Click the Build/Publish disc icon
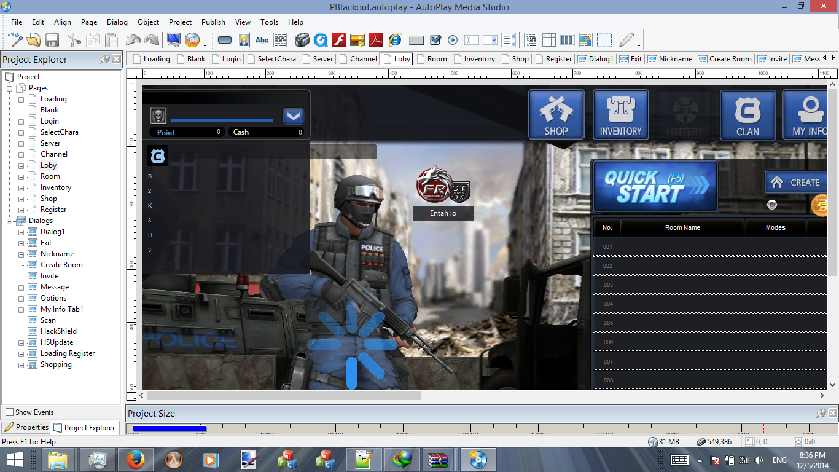 coord(192,41)
